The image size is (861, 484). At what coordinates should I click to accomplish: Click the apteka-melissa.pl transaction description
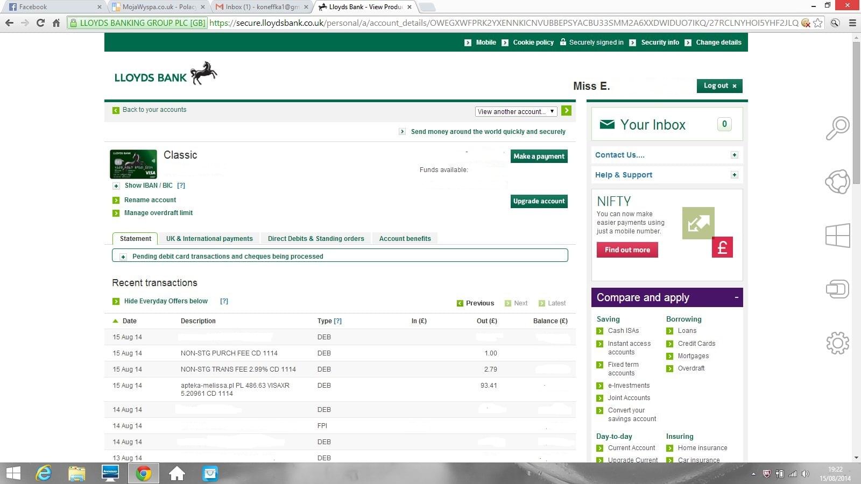pyautogui.click(x=235, y=389)
